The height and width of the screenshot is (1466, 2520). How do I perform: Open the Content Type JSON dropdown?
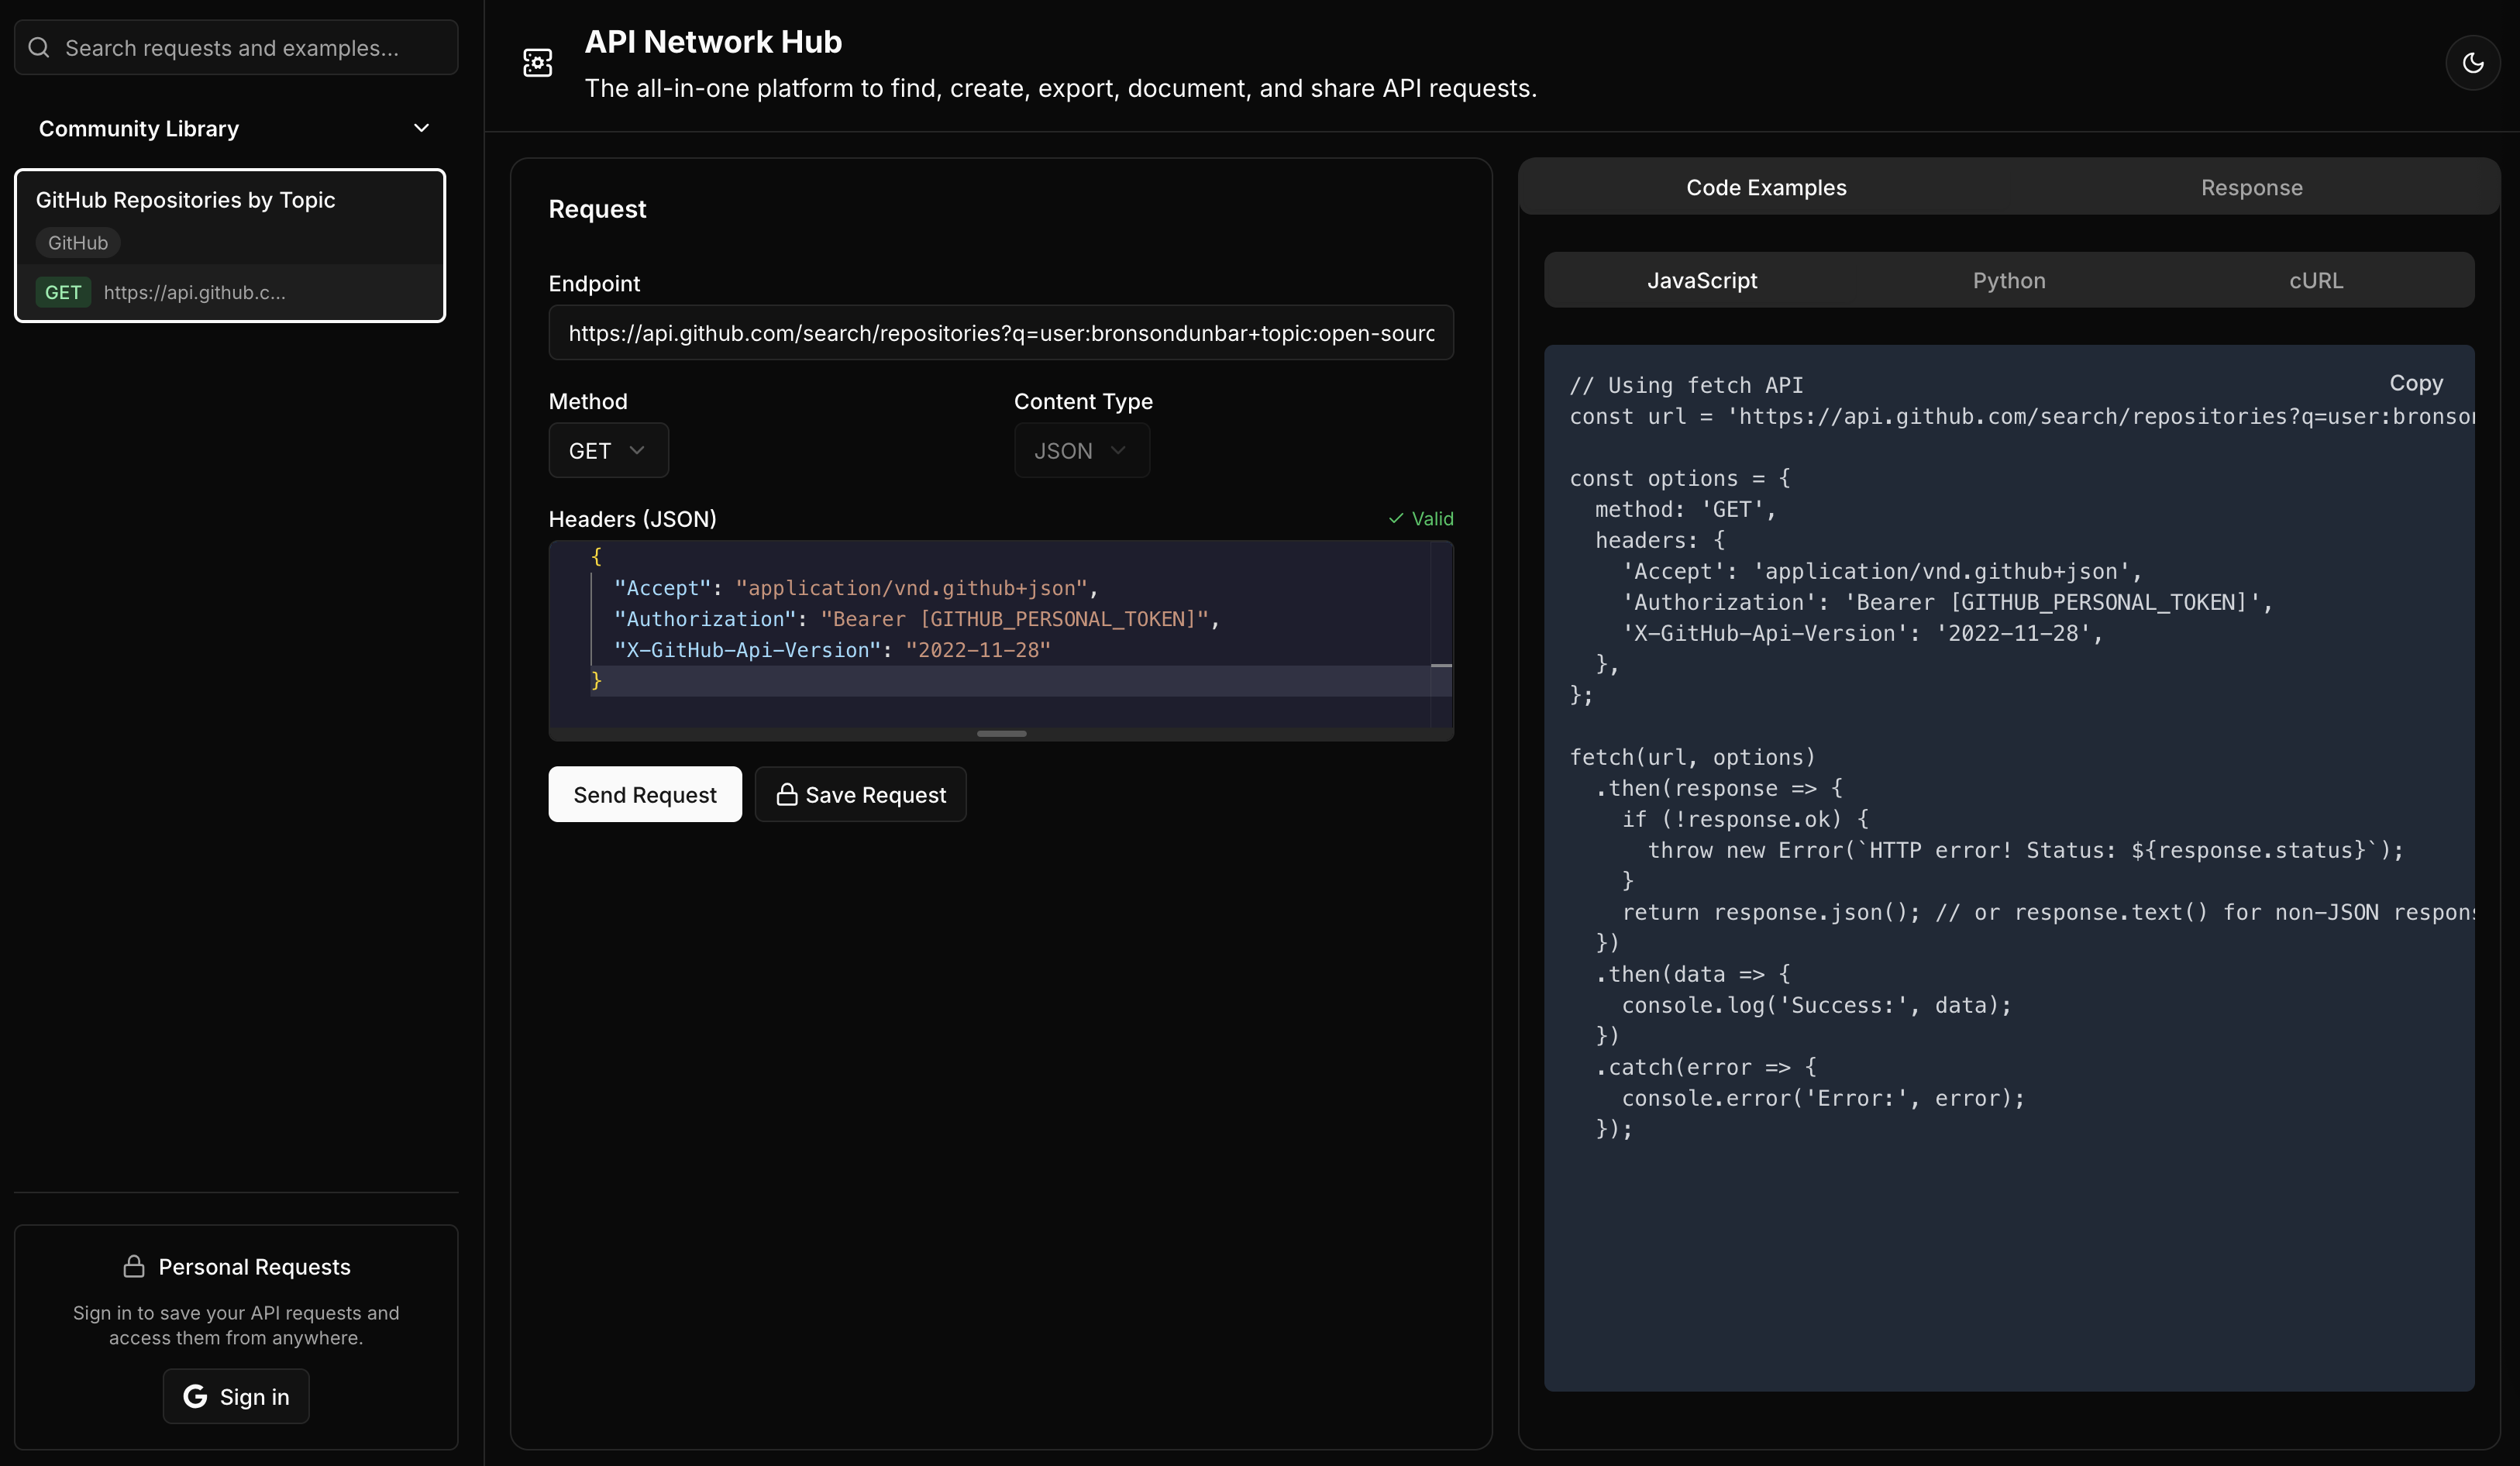1080,450
